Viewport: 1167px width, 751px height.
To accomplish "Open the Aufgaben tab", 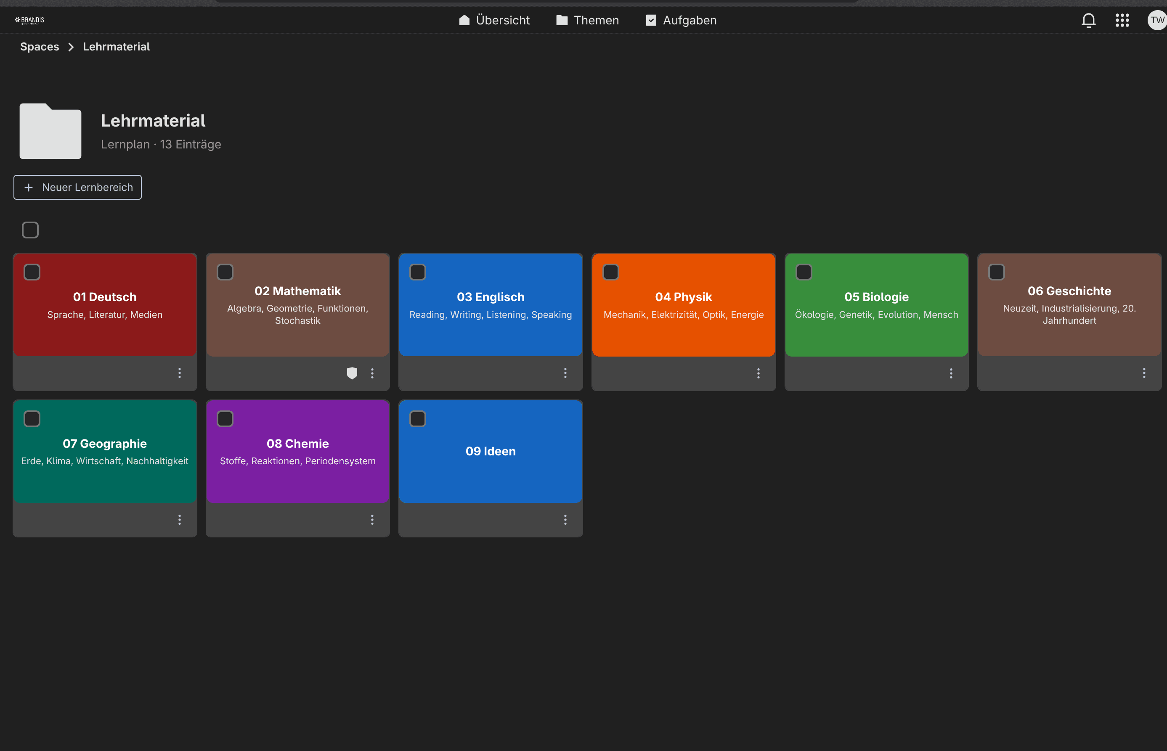I will [681, 20].
